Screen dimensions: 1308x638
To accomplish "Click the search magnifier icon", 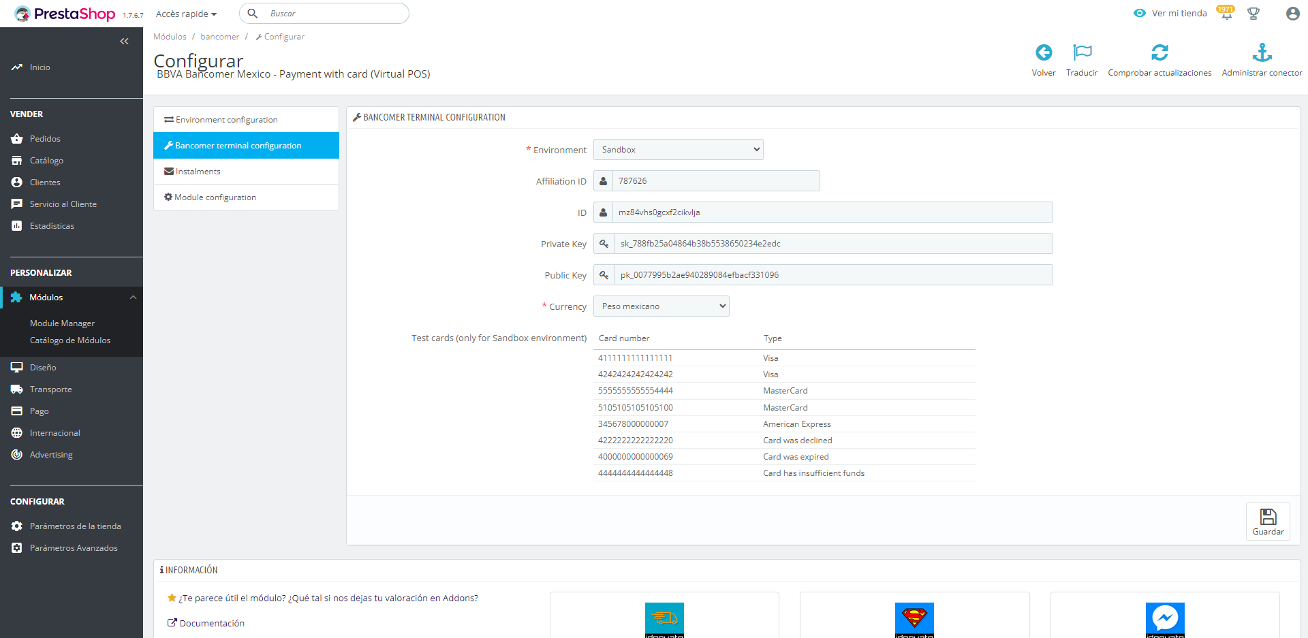I will point(252,14).
